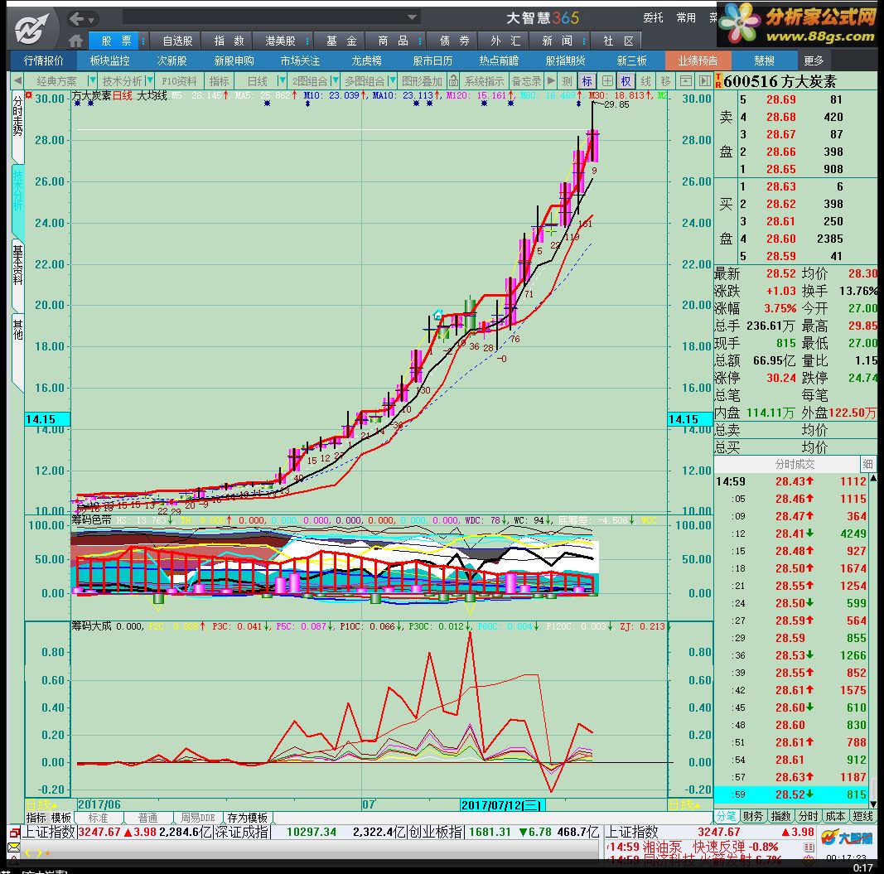The height and width of the screenshot is (874, 884).
Task: Expand the 港美股 tab options dots
Action: [307, 41]
